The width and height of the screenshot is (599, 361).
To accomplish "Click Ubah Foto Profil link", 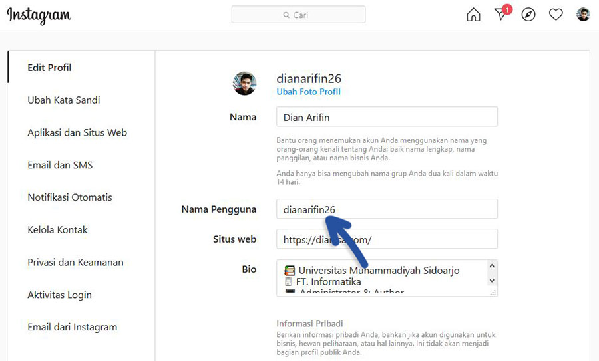I will coord(308,92).
